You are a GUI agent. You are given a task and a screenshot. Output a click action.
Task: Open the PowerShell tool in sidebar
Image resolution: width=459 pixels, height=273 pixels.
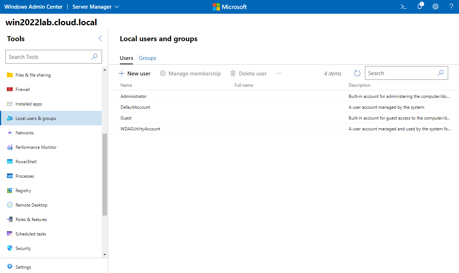(51, 162)
